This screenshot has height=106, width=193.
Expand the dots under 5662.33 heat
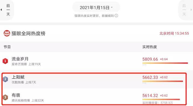[x=144, y=83]
